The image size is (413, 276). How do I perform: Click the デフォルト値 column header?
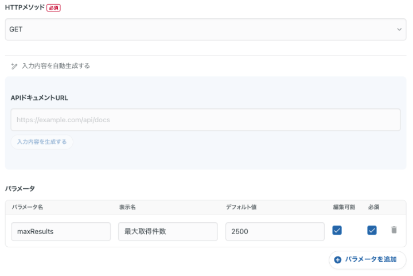[241, 207]
